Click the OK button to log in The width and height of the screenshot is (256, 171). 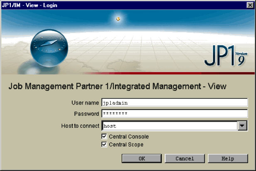tap(142, 159)
